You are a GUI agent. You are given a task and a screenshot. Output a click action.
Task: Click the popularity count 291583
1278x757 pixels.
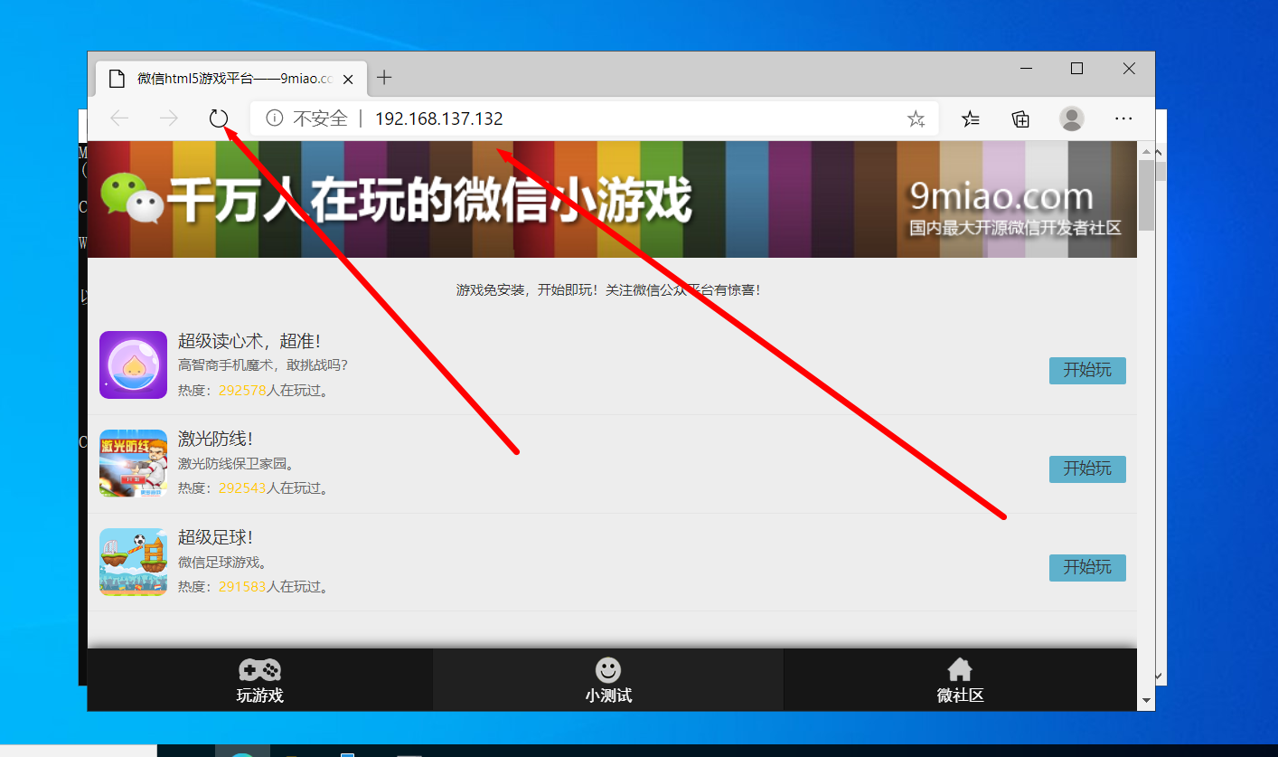click(242, 587)
